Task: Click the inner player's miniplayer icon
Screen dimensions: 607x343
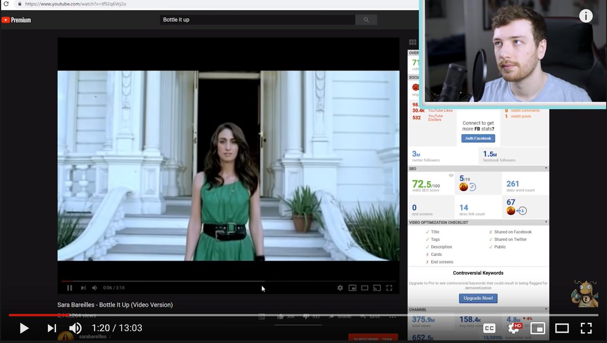Action: point(353,288)
